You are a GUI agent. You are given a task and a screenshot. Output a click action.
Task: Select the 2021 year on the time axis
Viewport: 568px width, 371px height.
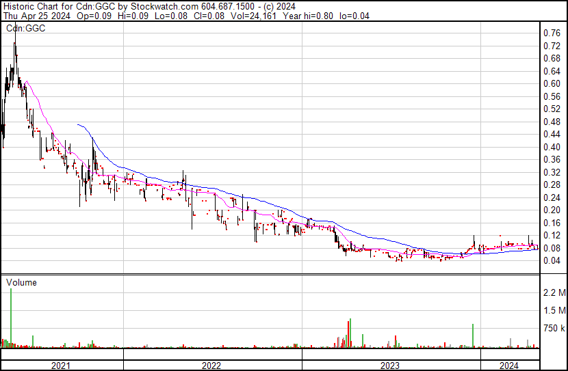(62, 366)
